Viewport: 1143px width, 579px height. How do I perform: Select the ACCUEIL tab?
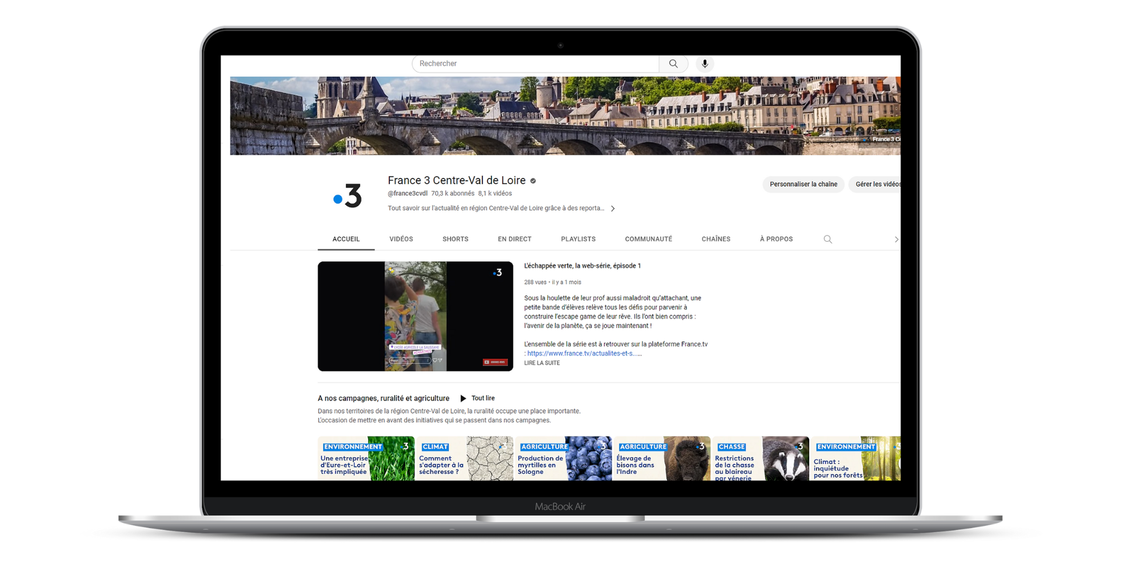(x=346, y=239)
